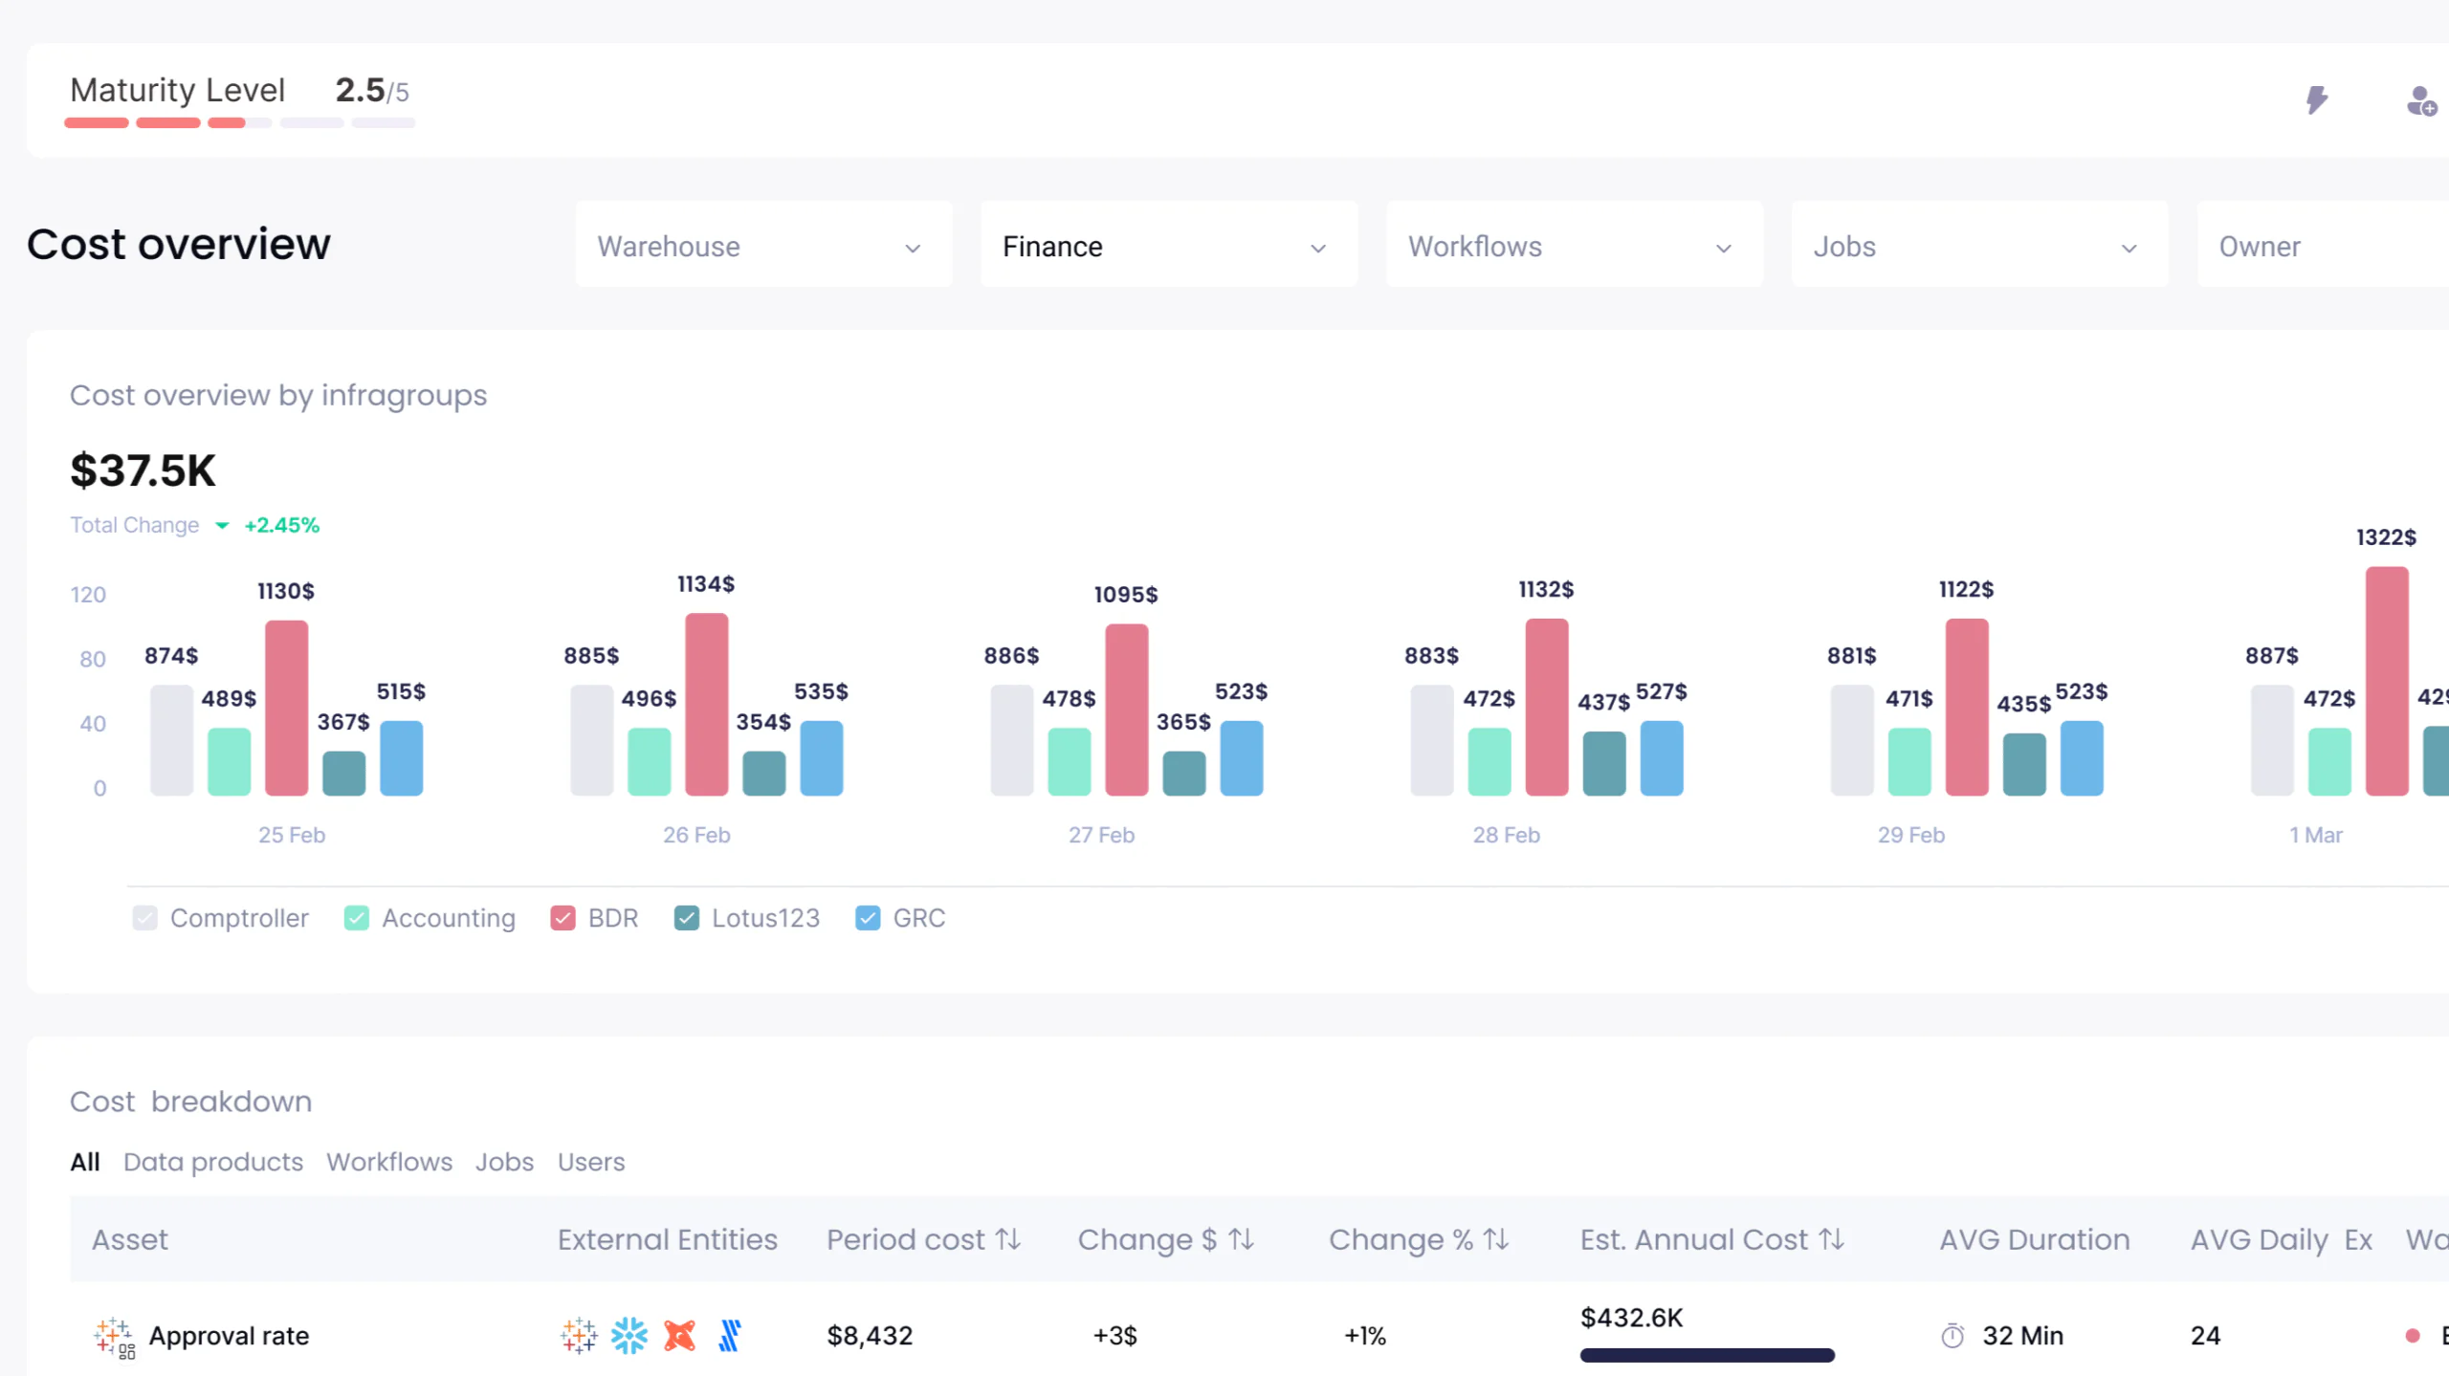
Task: Sort by Period cost arrows icon
Action: pos(1008,1239)
